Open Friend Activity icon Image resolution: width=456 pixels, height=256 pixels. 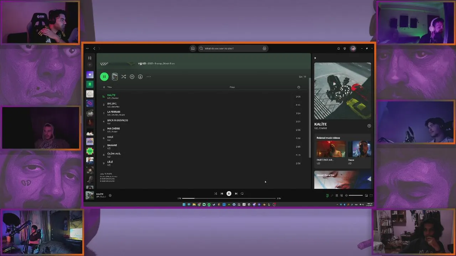coord(345,48)
